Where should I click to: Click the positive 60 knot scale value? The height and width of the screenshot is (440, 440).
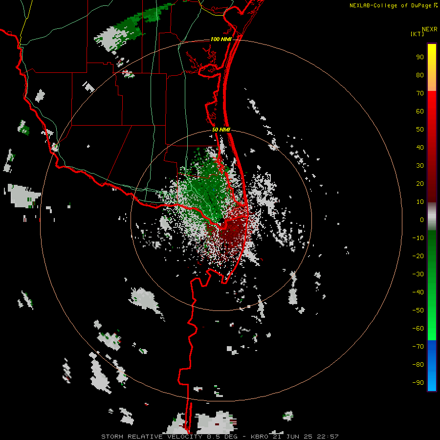420,111
